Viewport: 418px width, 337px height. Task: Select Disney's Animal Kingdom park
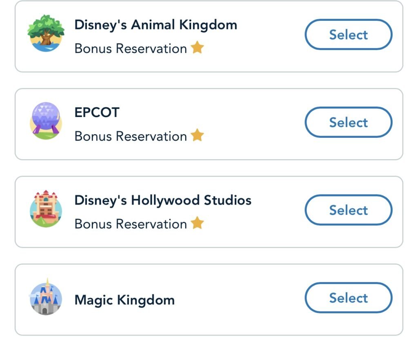click(x=348, y=35)
